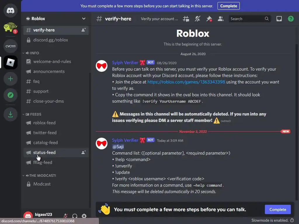Select the verify-here channel
299x224 pixels.
pos(56,30)
